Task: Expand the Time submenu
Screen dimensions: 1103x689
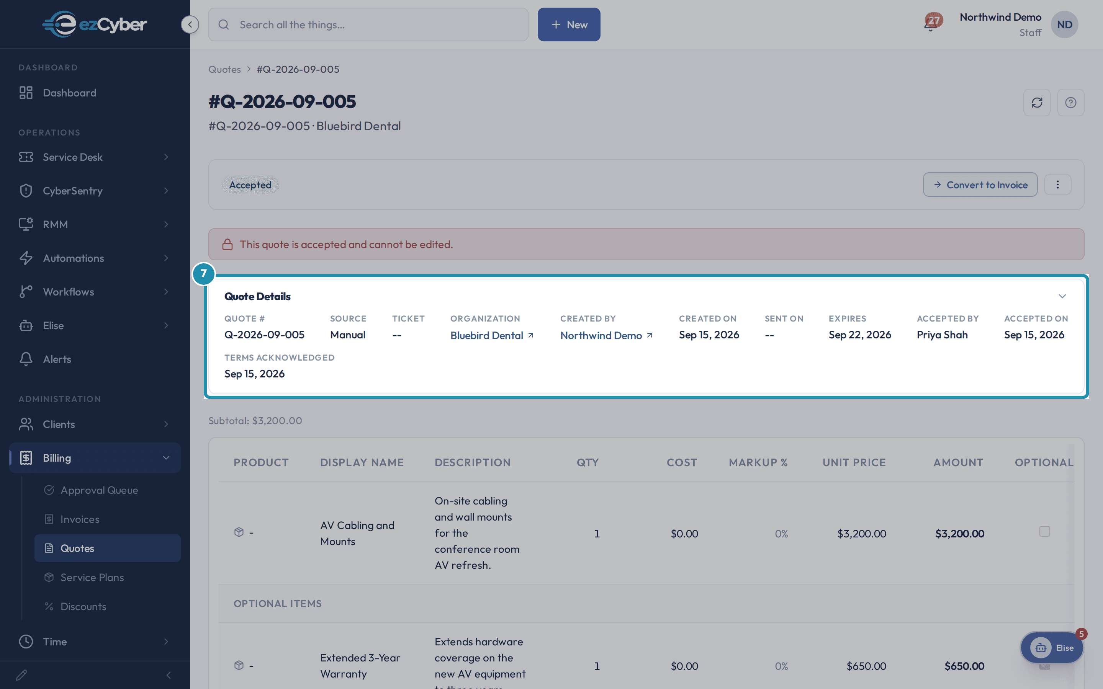Action: click(166, 642)
